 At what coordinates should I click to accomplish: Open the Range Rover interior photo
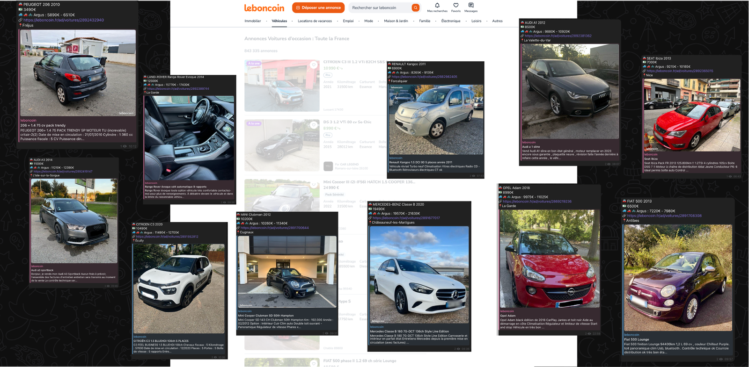click(x=189, y=138)
